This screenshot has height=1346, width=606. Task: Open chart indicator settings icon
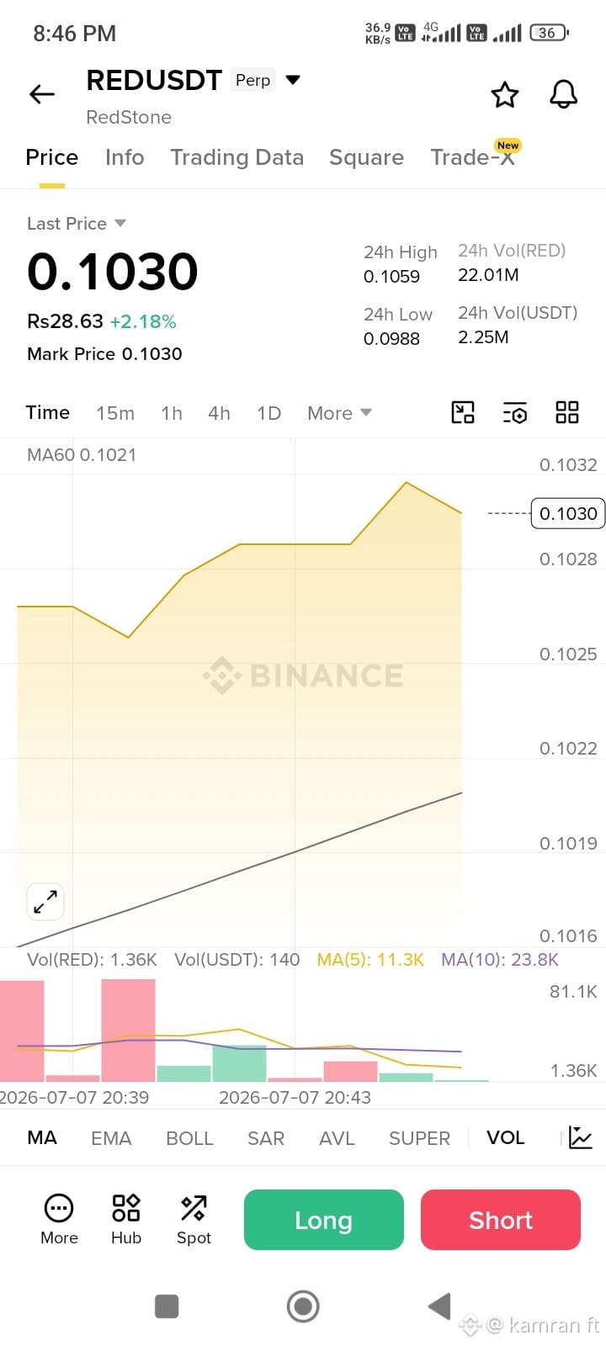(515, 412)
